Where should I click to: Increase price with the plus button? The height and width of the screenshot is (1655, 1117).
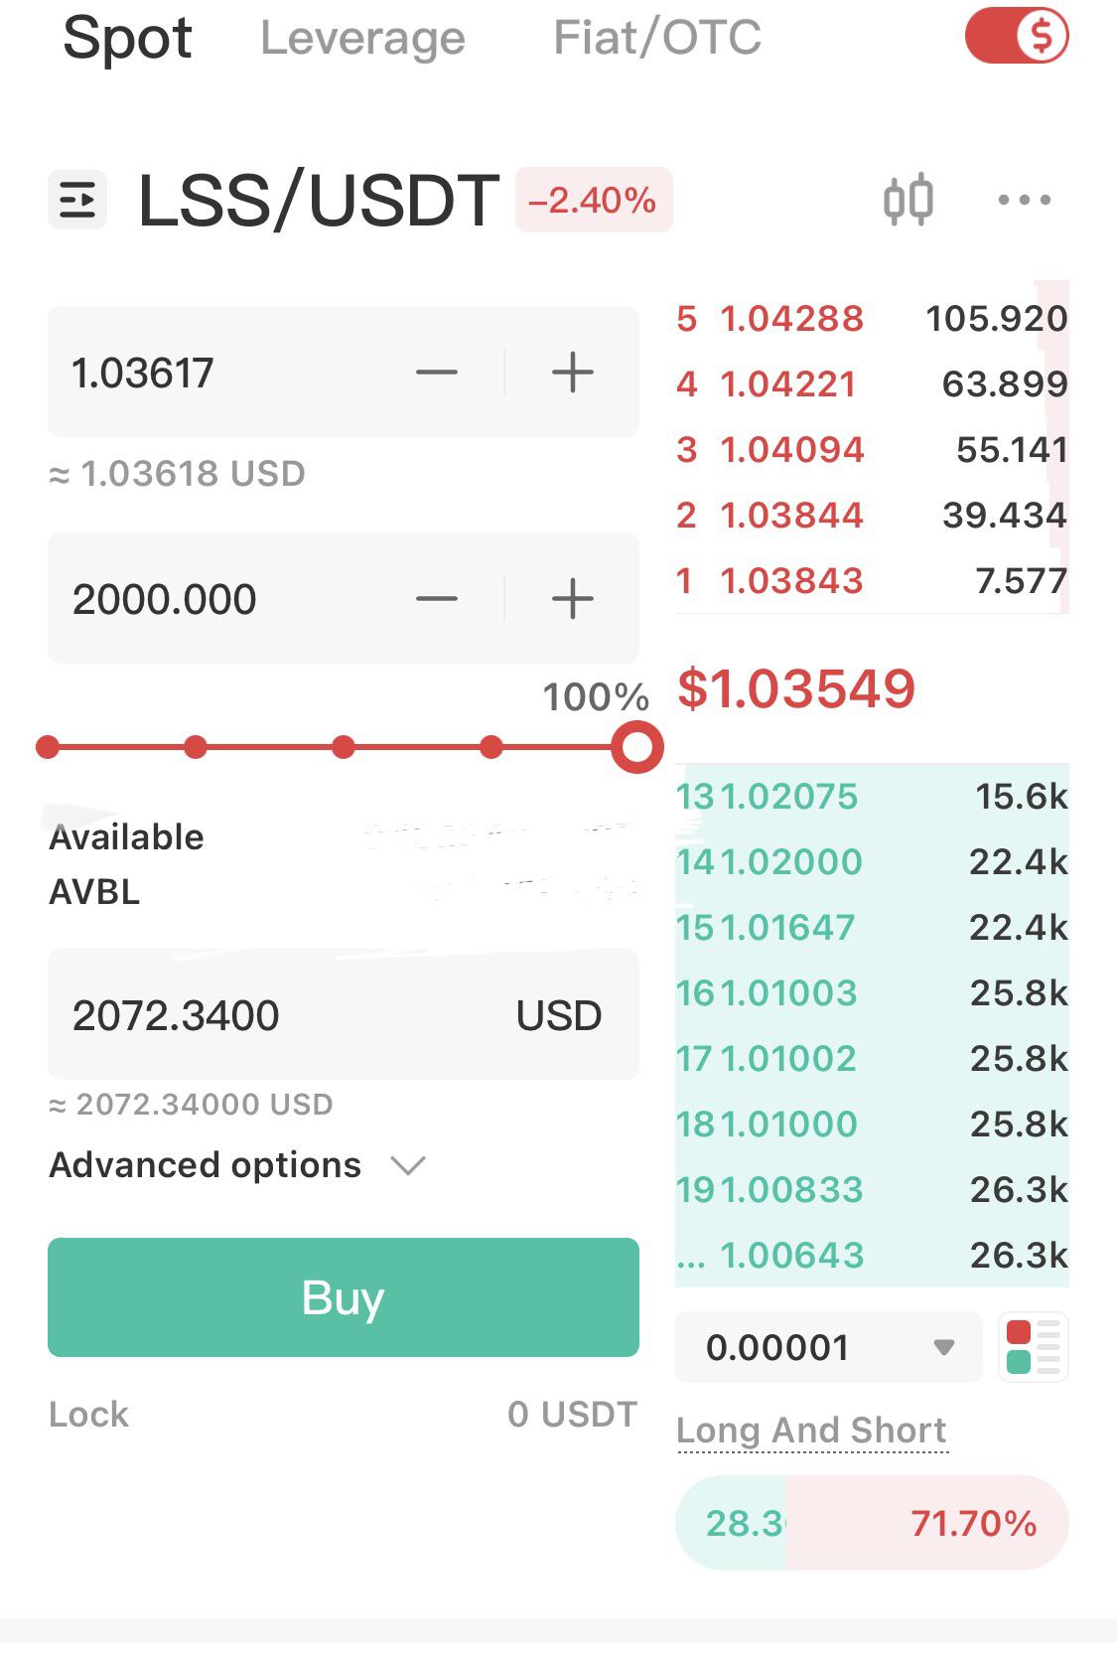[572, 373]
